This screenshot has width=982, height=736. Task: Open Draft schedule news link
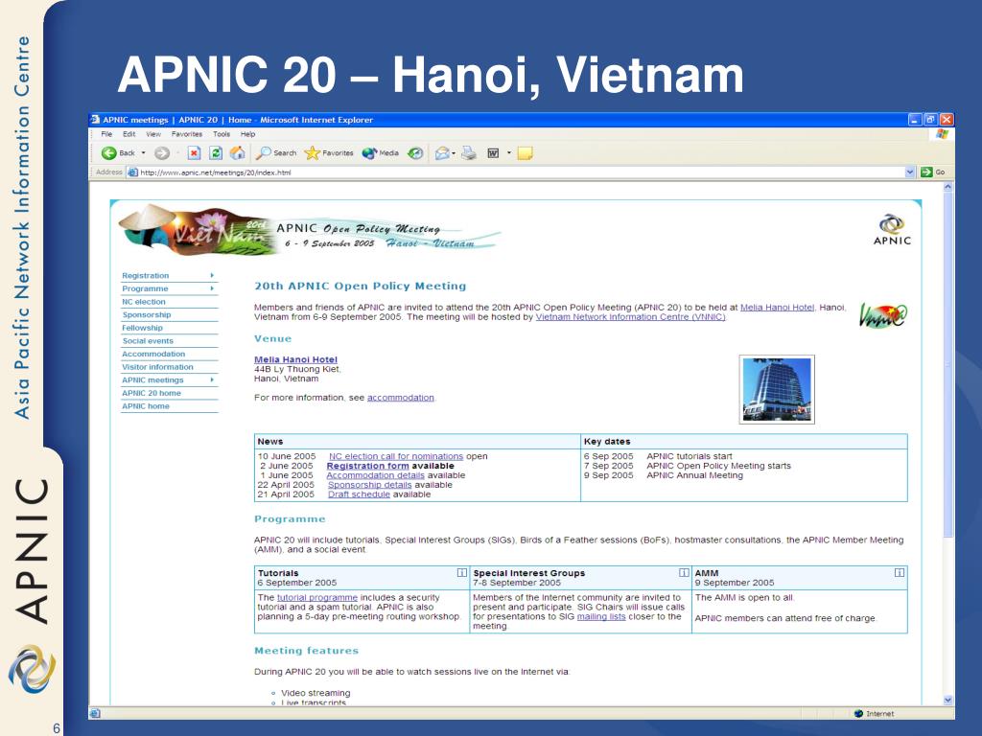tap(359, 494)
